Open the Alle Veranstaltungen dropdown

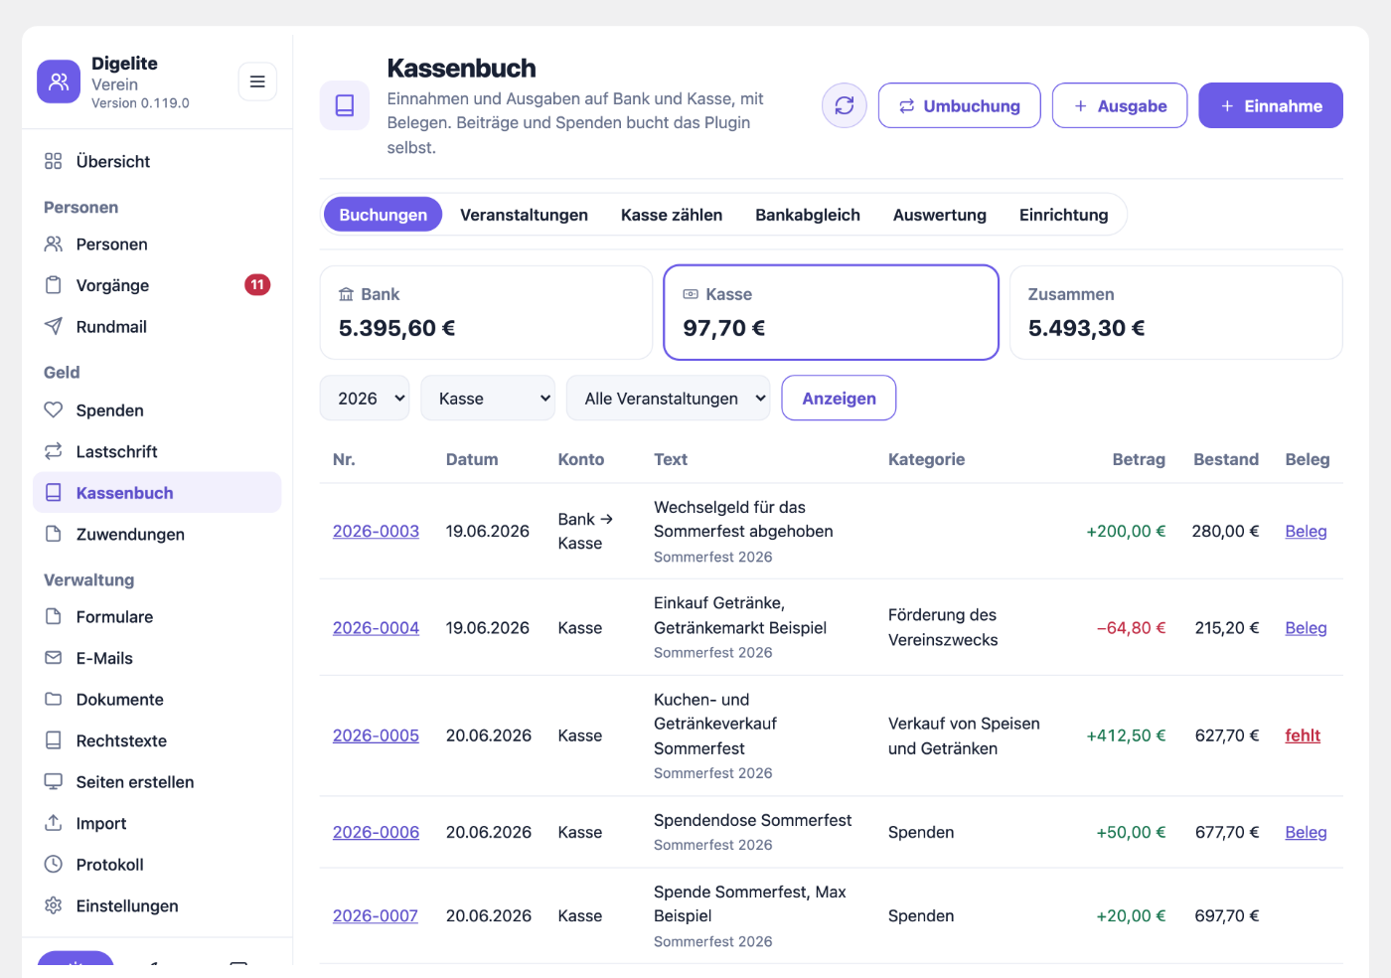point(669,399)
